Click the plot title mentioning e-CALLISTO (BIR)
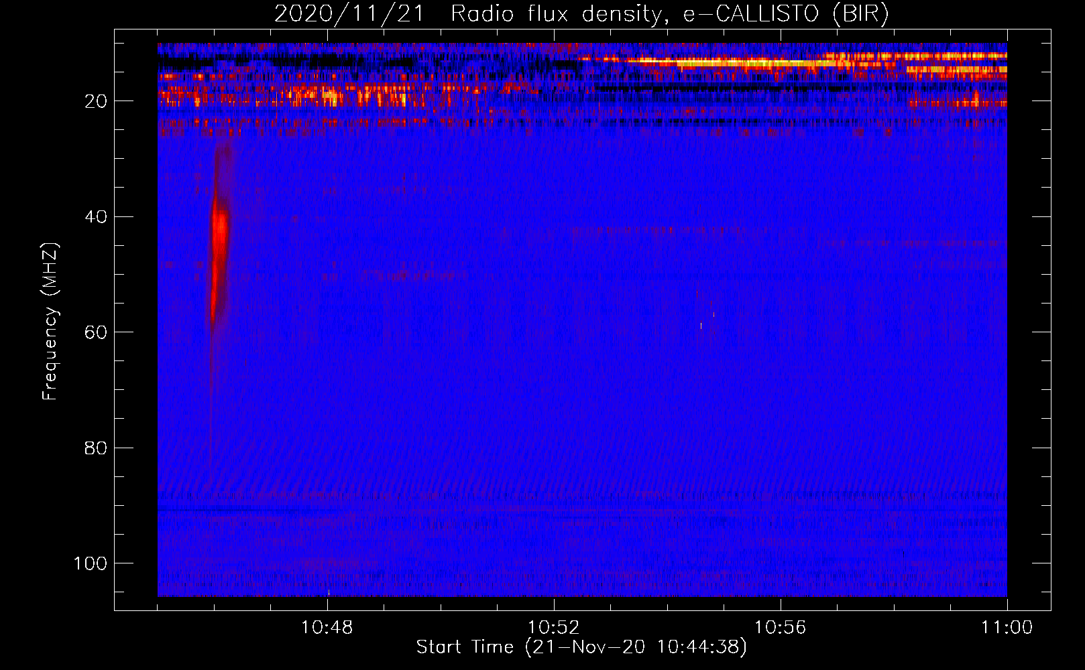Viewport: 1085px width, 670px height. pos(581,13)
